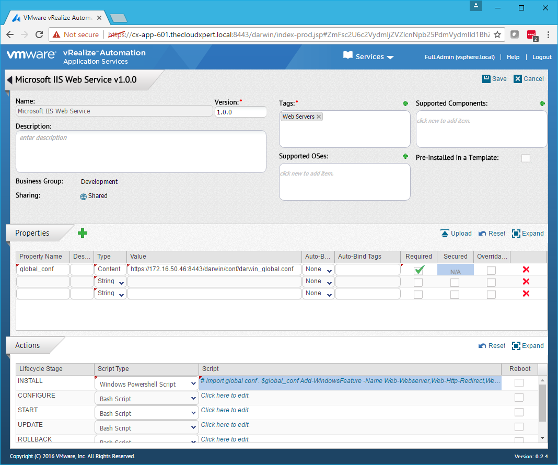Click the green plus icon beside Properties

(82, 233)
